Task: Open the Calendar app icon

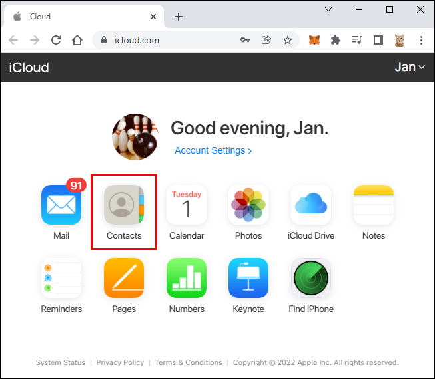Action: (187, 205)
